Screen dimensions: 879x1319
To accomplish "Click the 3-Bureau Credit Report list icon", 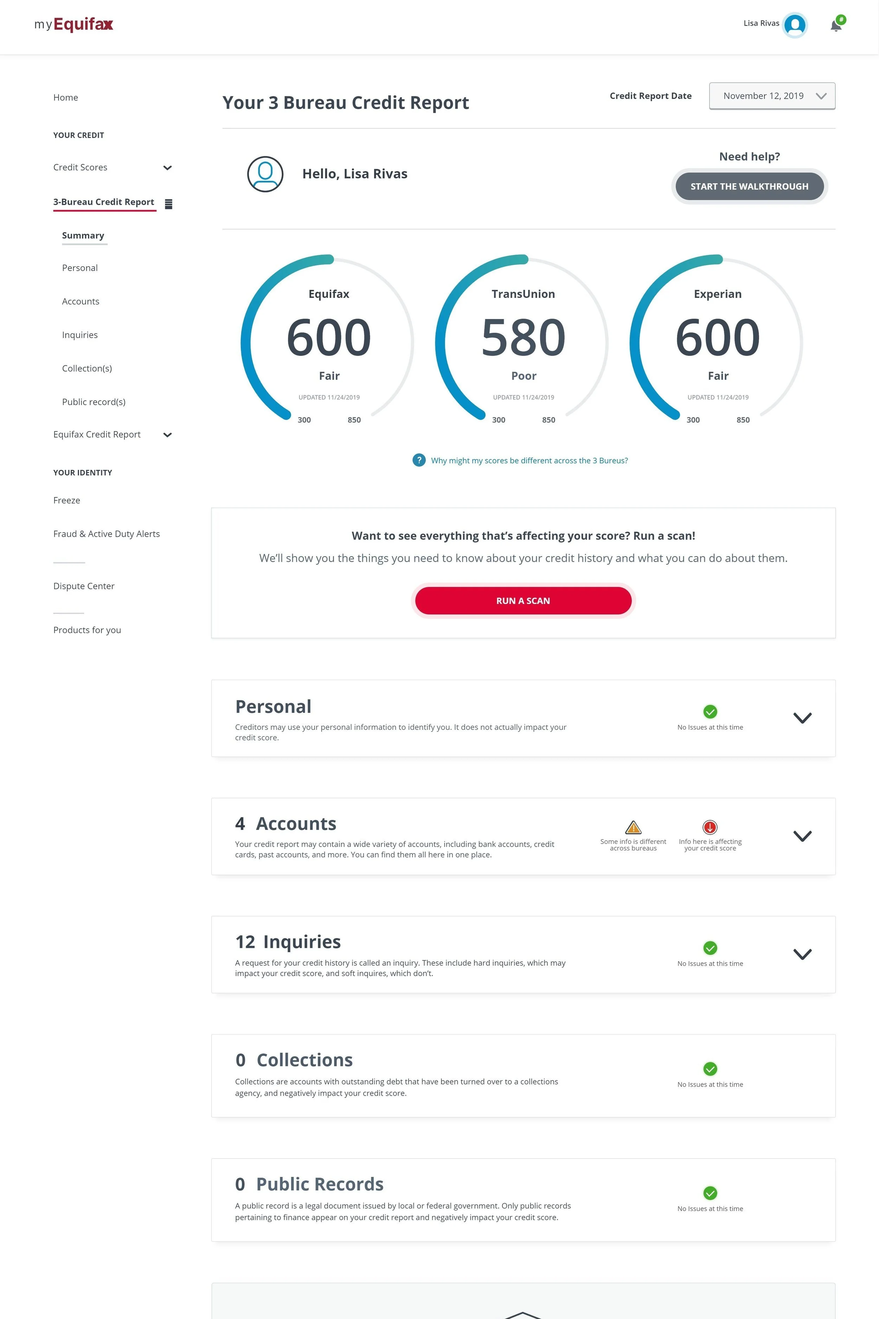I will 168,204.
